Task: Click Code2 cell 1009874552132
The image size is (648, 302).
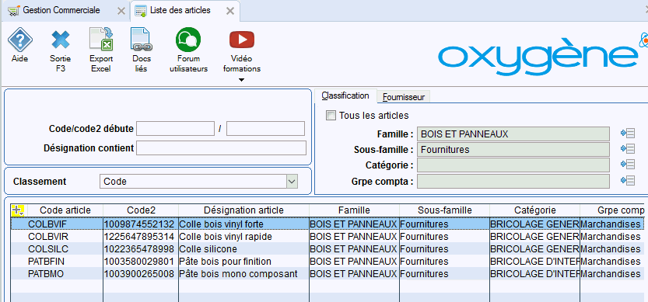Action: click(141, 224)
